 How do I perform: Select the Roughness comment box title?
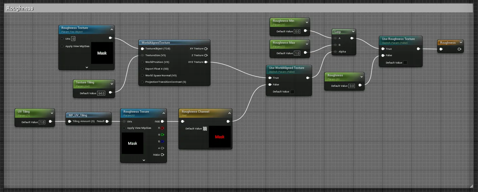pos(20,8)
